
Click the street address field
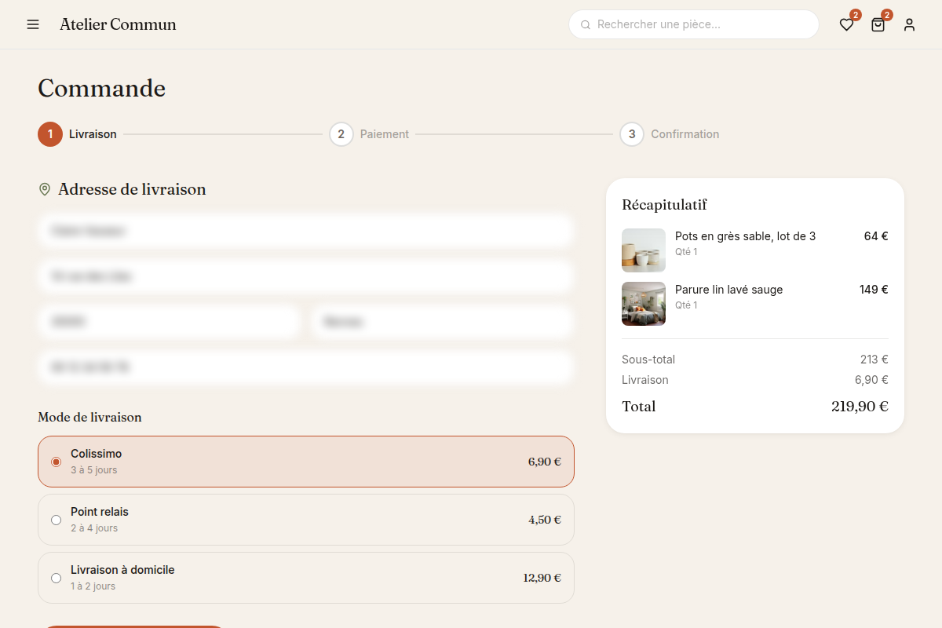tap(306, 276)
